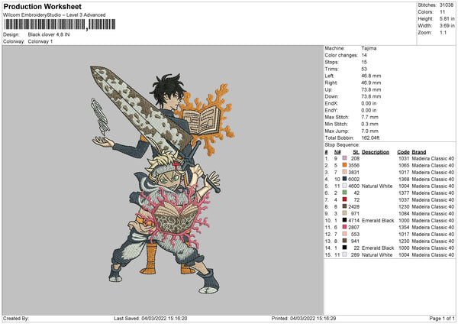The width and height of the screenshot is (458, 324).
Task: Click thread code 1037
Action: pos(404,199)
